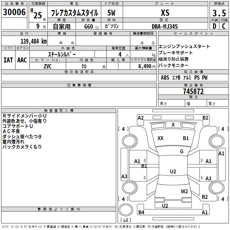Click the overall score 3.5
230x230 pixels.
[x=219, y=13]
